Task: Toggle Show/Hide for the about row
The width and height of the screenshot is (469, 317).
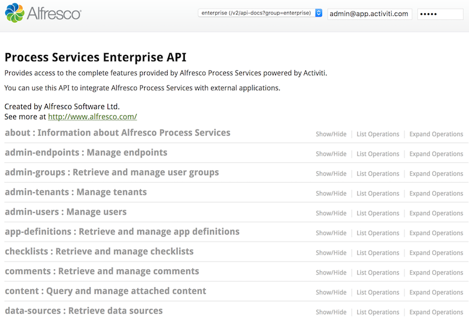Action: pyautogui.click(x=331, y=134)
